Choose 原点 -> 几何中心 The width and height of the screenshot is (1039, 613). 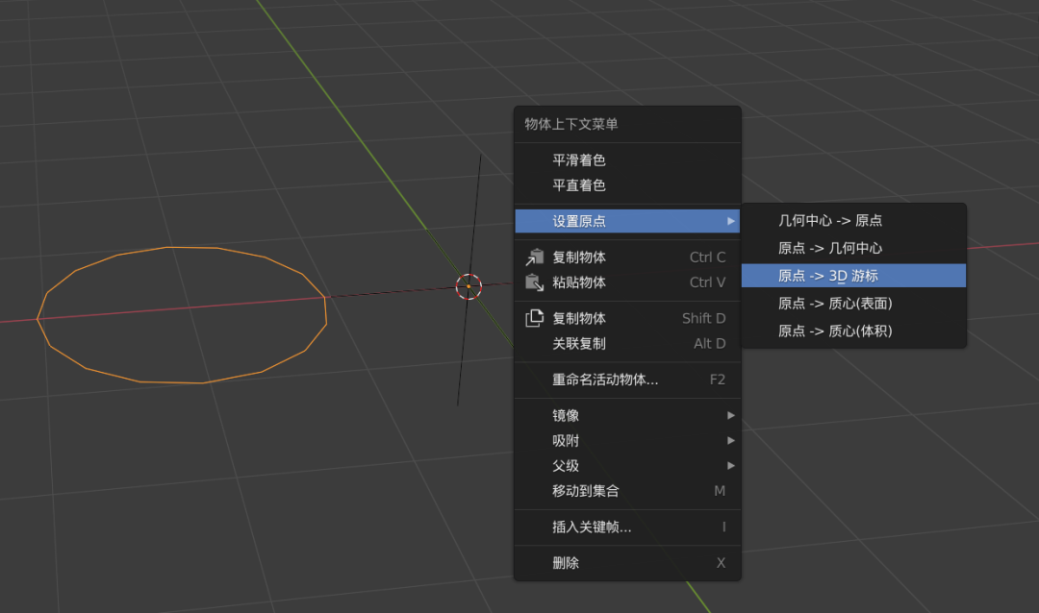853,248
